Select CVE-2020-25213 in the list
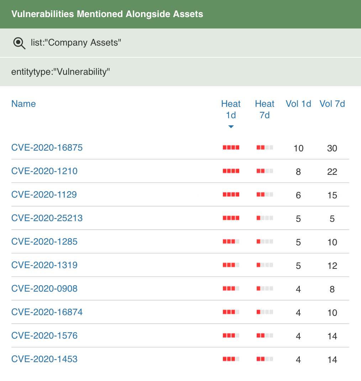 (47, 218)
